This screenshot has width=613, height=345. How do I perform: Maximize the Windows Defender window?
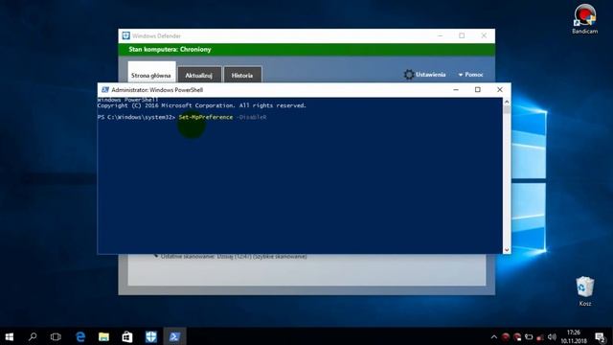pos(462,35)
